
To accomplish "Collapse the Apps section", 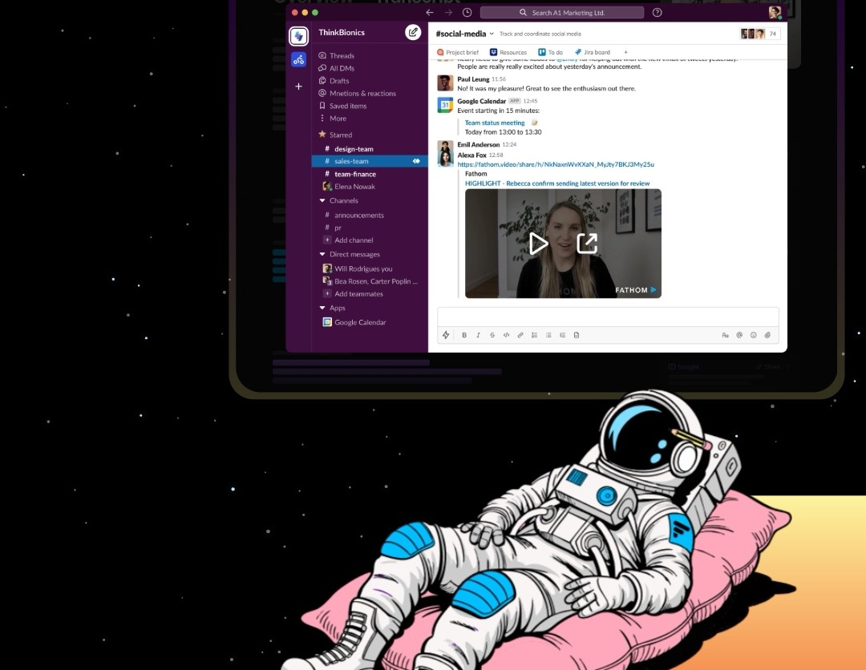I will click(x=322, y=308).
